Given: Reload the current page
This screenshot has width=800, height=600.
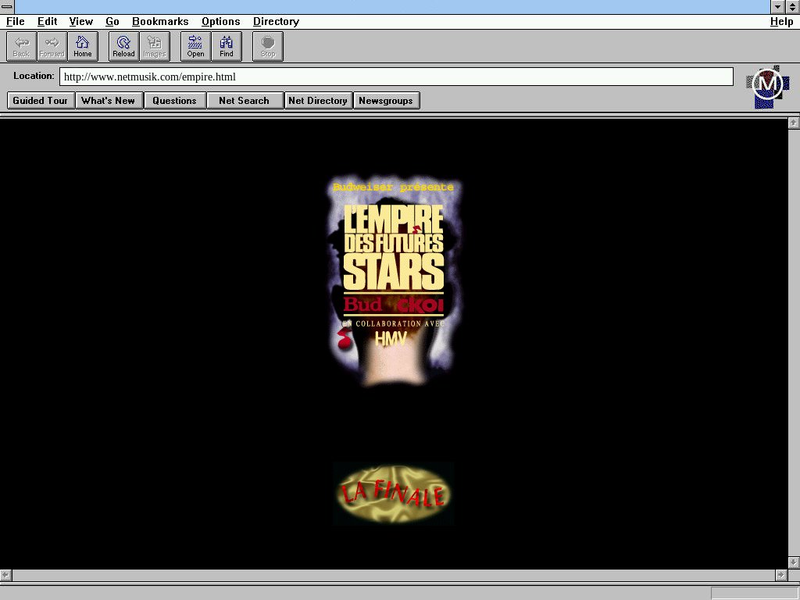Looking at the screenshot, I should [x=123, y=46].
